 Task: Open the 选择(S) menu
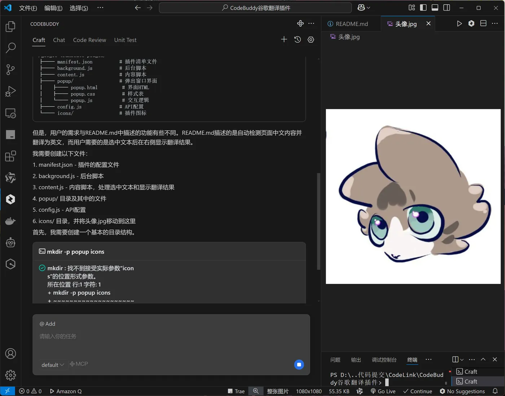click(x=79, y=8)
